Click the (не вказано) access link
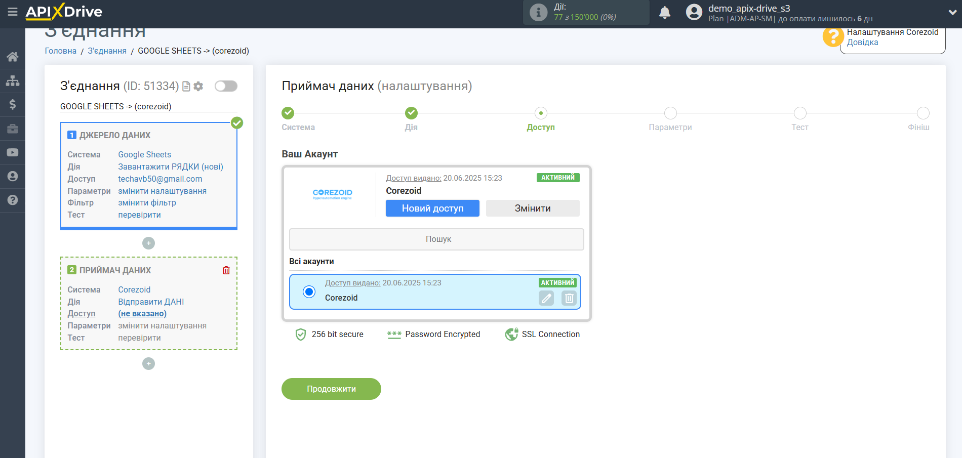The height and width of the screenshot is (458, 962). coord(142,314)
